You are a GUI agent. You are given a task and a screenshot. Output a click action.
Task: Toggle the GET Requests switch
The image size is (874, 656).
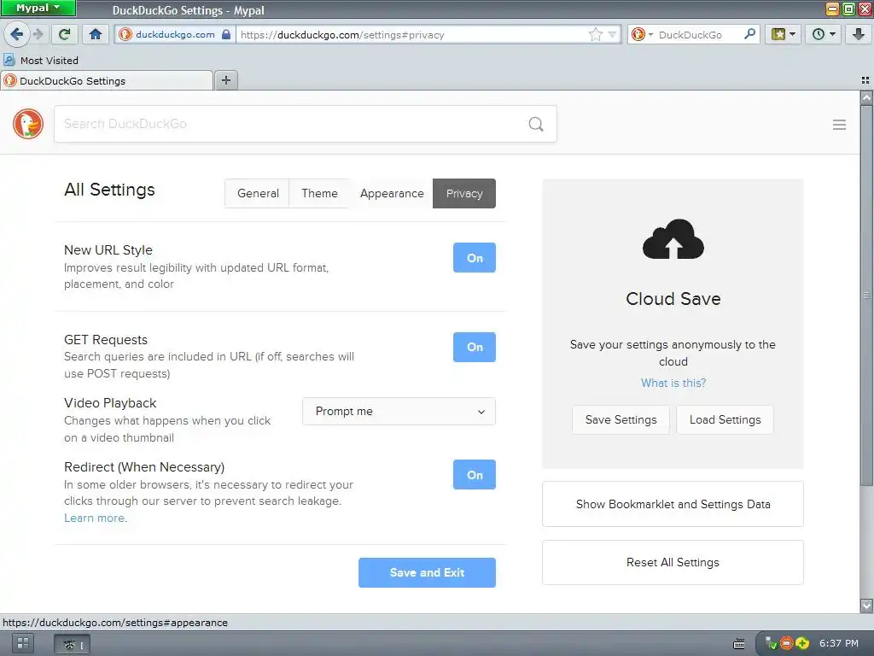475,347
